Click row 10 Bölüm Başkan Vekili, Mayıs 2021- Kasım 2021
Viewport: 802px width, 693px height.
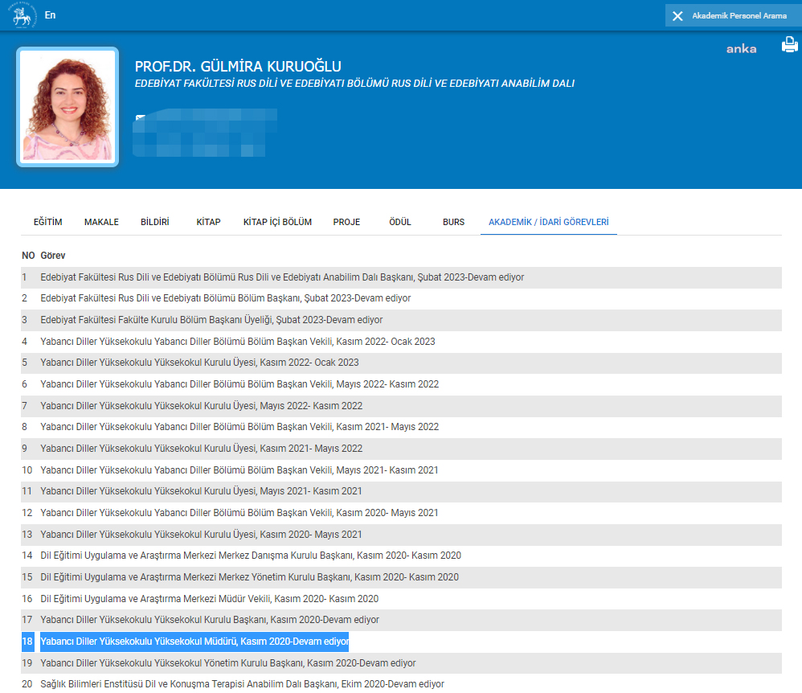(401, 470)
